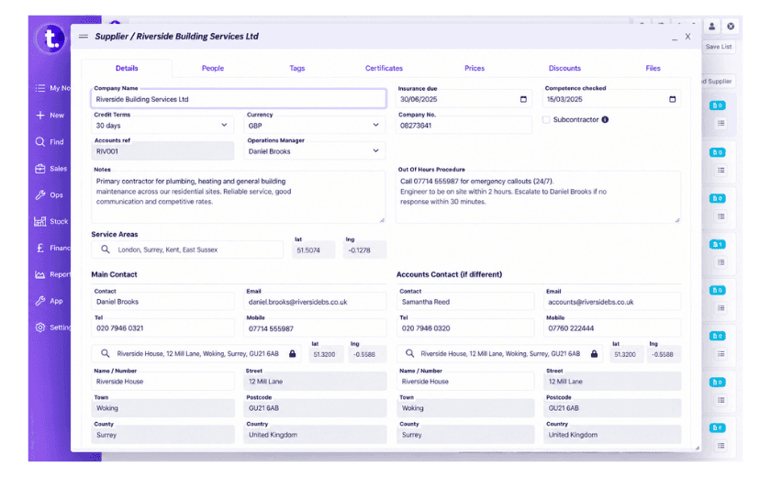This screenshot has height=477, width=771.
Task: Open the Insurance due calendar picker
Action: click(524, 99)
